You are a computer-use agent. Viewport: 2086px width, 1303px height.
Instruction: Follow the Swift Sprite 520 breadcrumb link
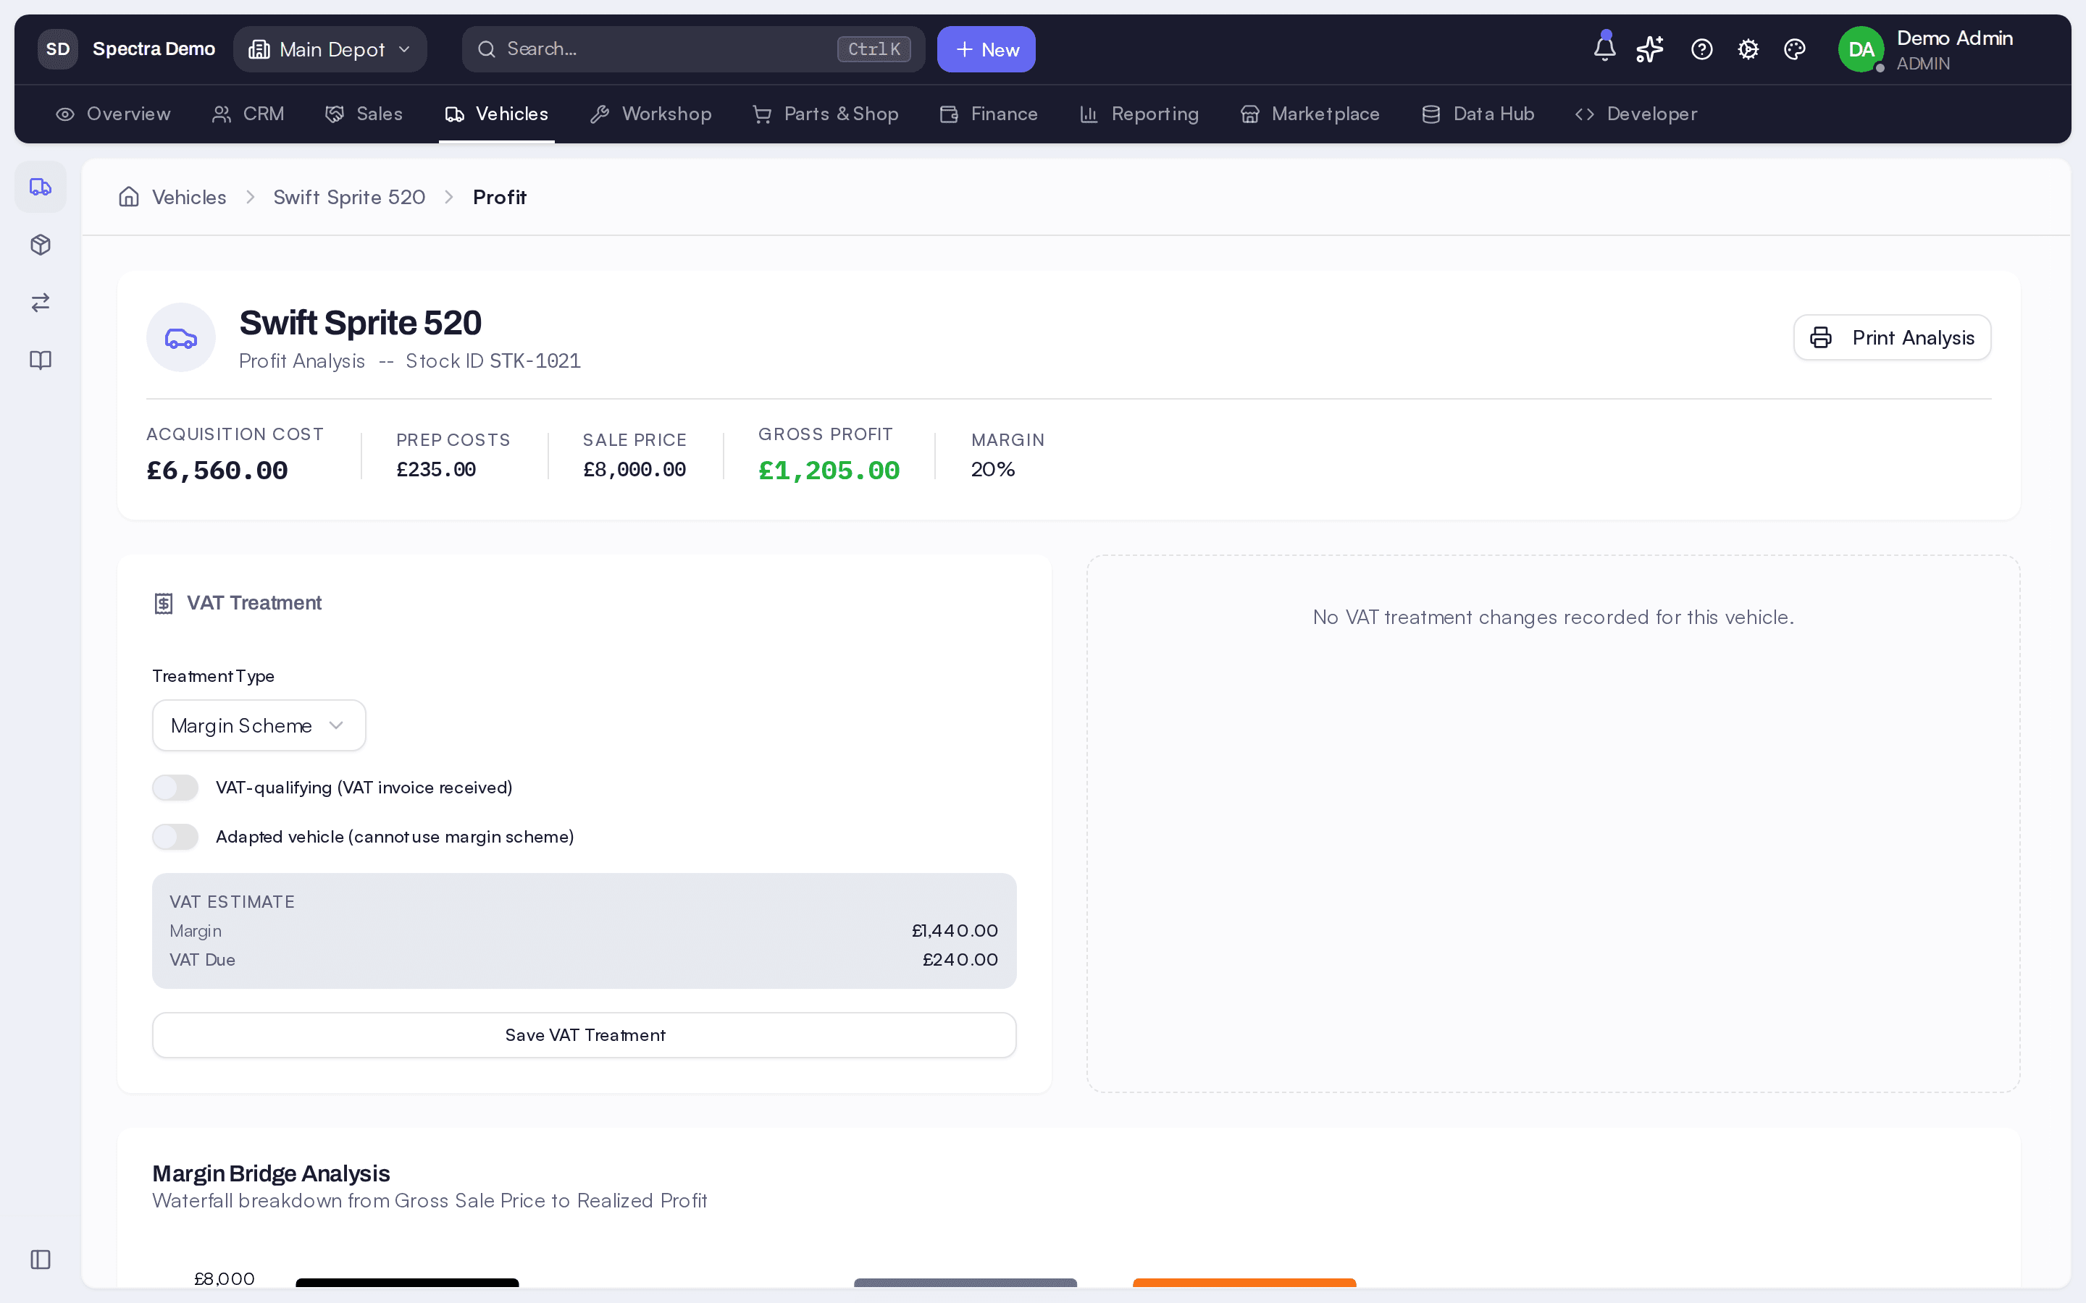(x=349, y=198)
